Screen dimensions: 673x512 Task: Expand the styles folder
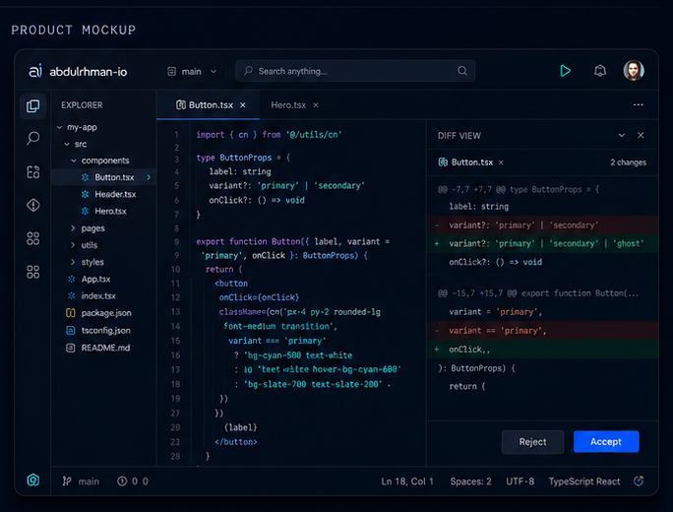(x=73, y=262)
